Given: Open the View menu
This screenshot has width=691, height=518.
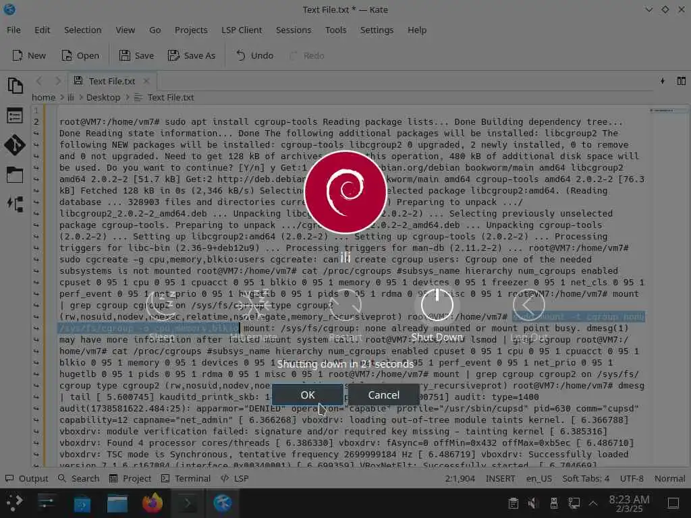Looking at the screenshot, I should pos(125,30).
